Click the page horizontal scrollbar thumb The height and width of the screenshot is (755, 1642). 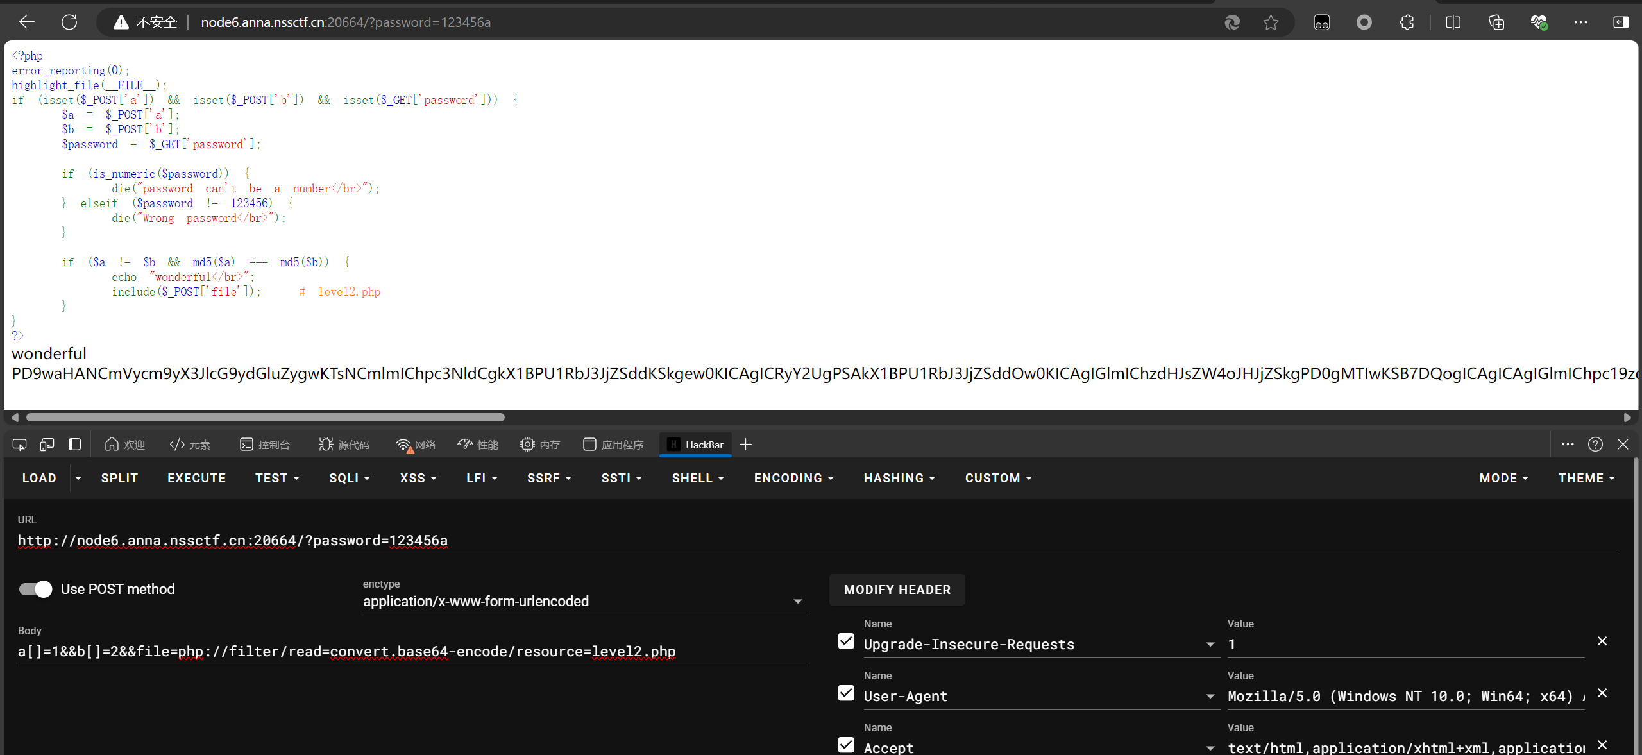tap(265, 418)
